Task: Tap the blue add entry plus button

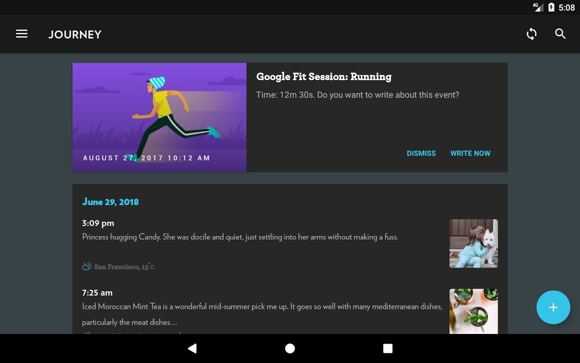Action: 553,307
